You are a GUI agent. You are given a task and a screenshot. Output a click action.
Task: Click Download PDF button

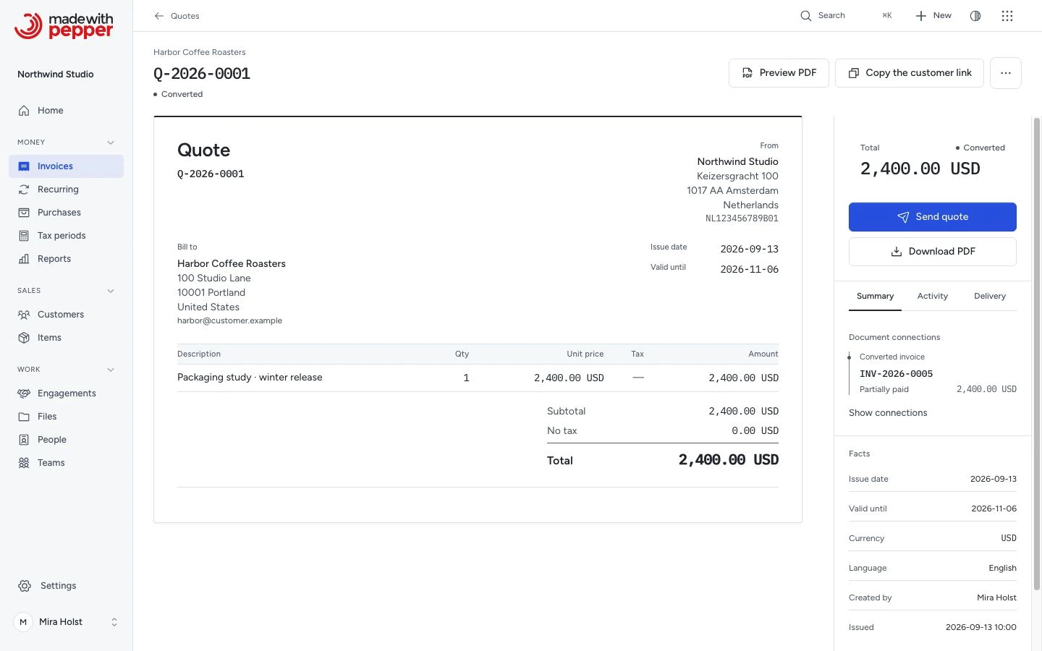click(933, 252)
